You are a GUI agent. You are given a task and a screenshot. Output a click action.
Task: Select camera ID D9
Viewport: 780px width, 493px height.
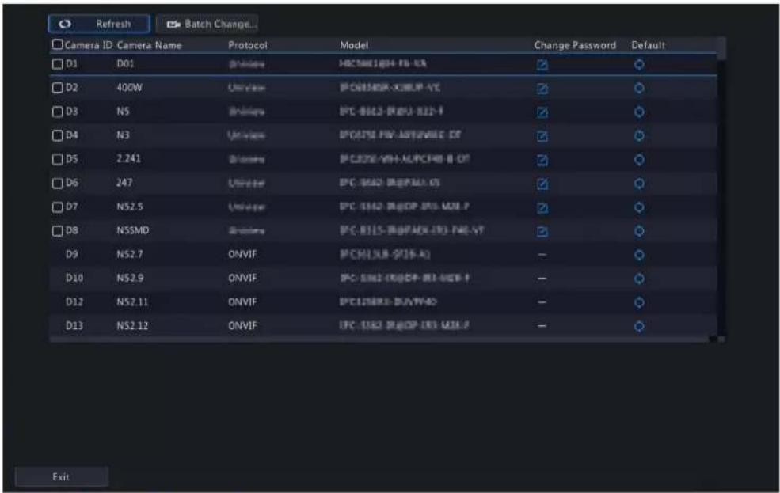[72, 255]
